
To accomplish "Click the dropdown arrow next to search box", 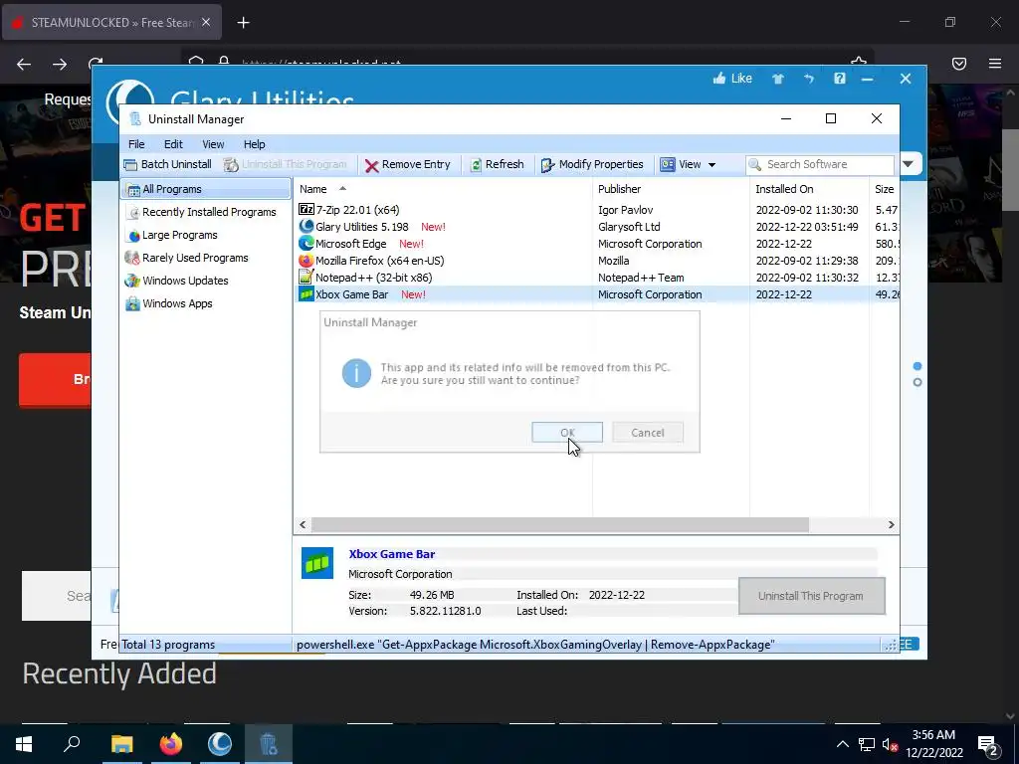I will pyautogui.click(x=908, y=164).
